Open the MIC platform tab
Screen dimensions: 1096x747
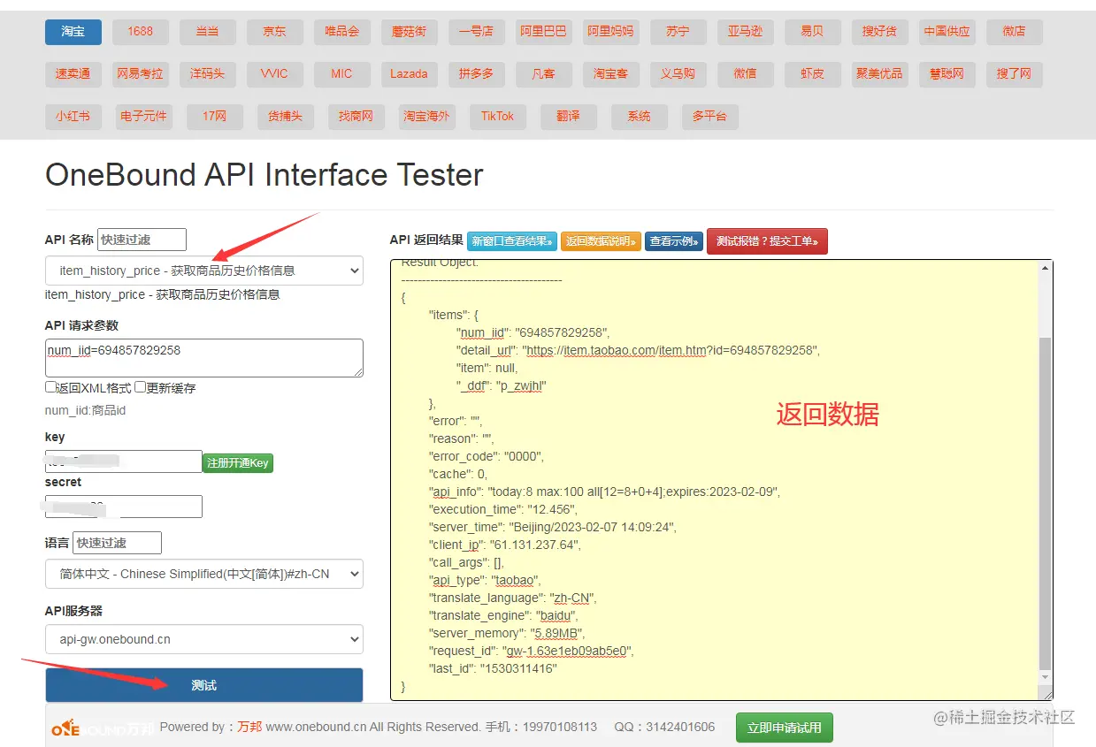click(x=341, y=74)
